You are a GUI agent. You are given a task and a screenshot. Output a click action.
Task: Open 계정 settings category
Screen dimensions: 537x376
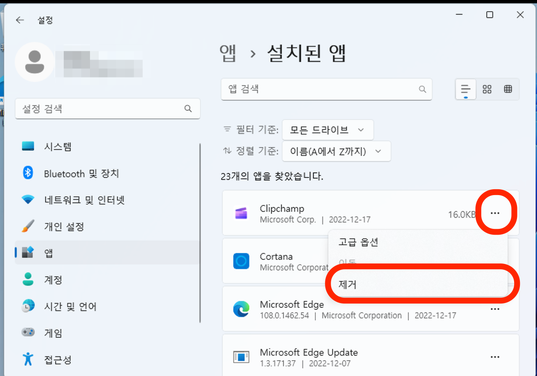107,279
